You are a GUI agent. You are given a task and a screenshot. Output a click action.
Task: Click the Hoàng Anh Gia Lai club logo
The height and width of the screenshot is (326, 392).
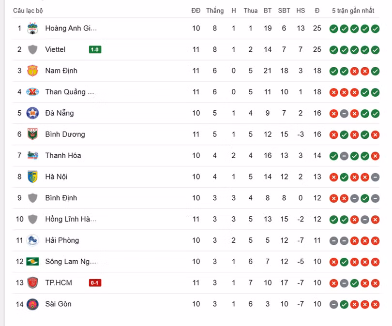coord(32,28)
